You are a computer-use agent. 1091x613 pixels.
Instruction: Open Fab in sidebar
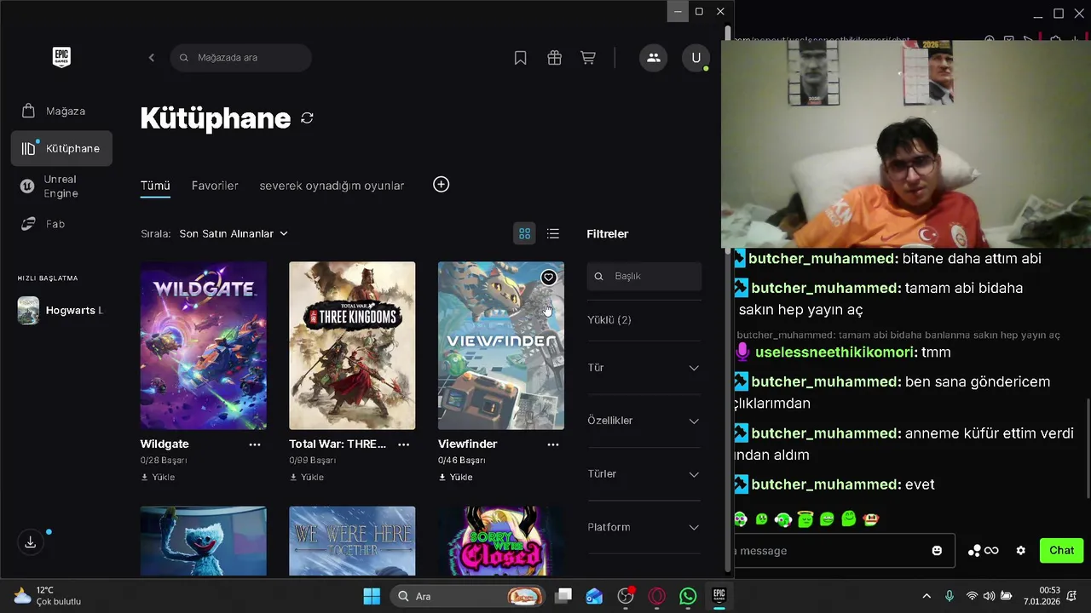61,224
